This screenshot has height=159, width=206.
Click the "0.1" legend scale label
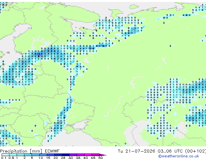(4, 158)
